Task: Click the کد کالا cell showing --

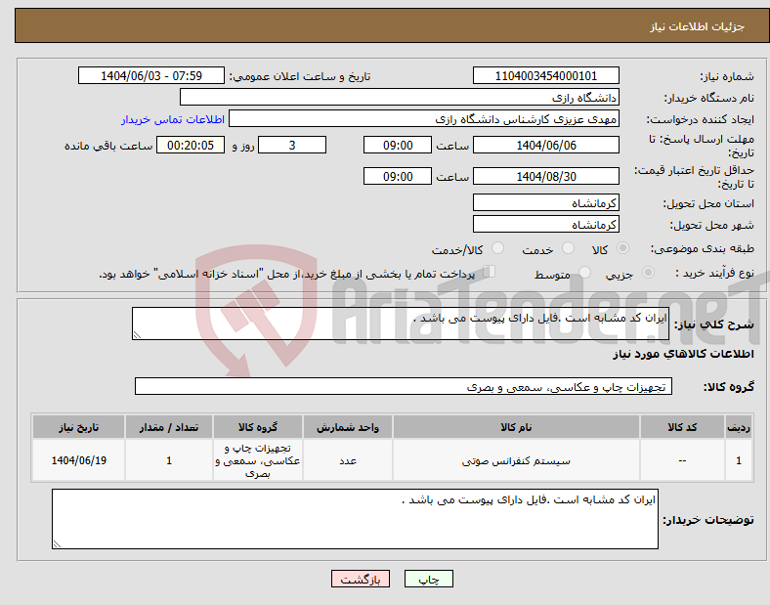Action: [x=682, y=460]
